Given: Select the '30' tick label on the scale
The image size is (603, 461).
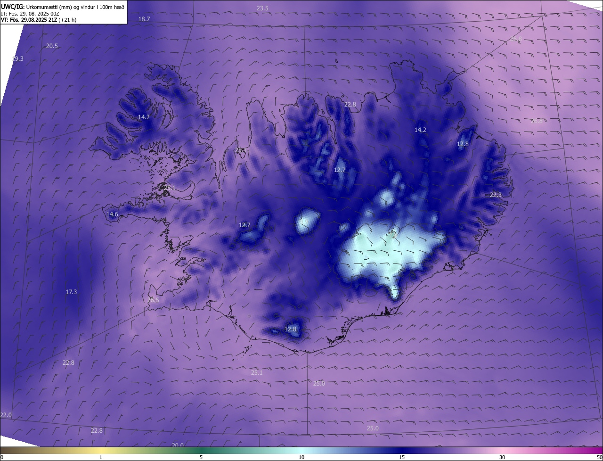Looking at the screenshot, I should [502, 457].
